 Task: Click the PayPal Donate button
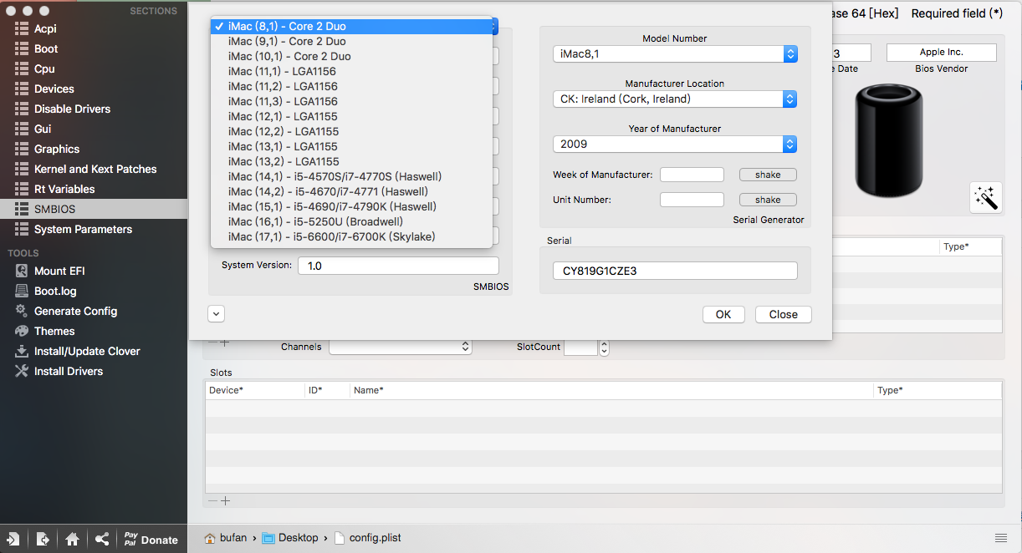point(151,540)
